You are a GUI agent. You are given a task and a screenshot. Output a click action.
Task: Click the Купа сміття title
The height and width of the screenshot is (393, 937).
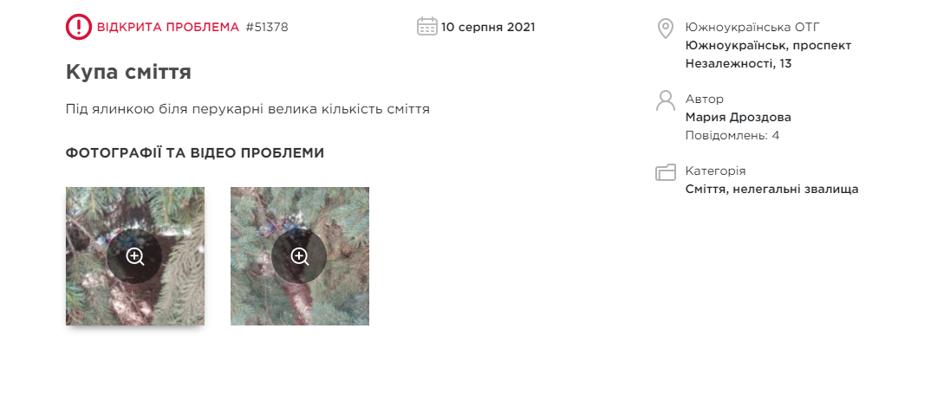click(x=128, y=72)
